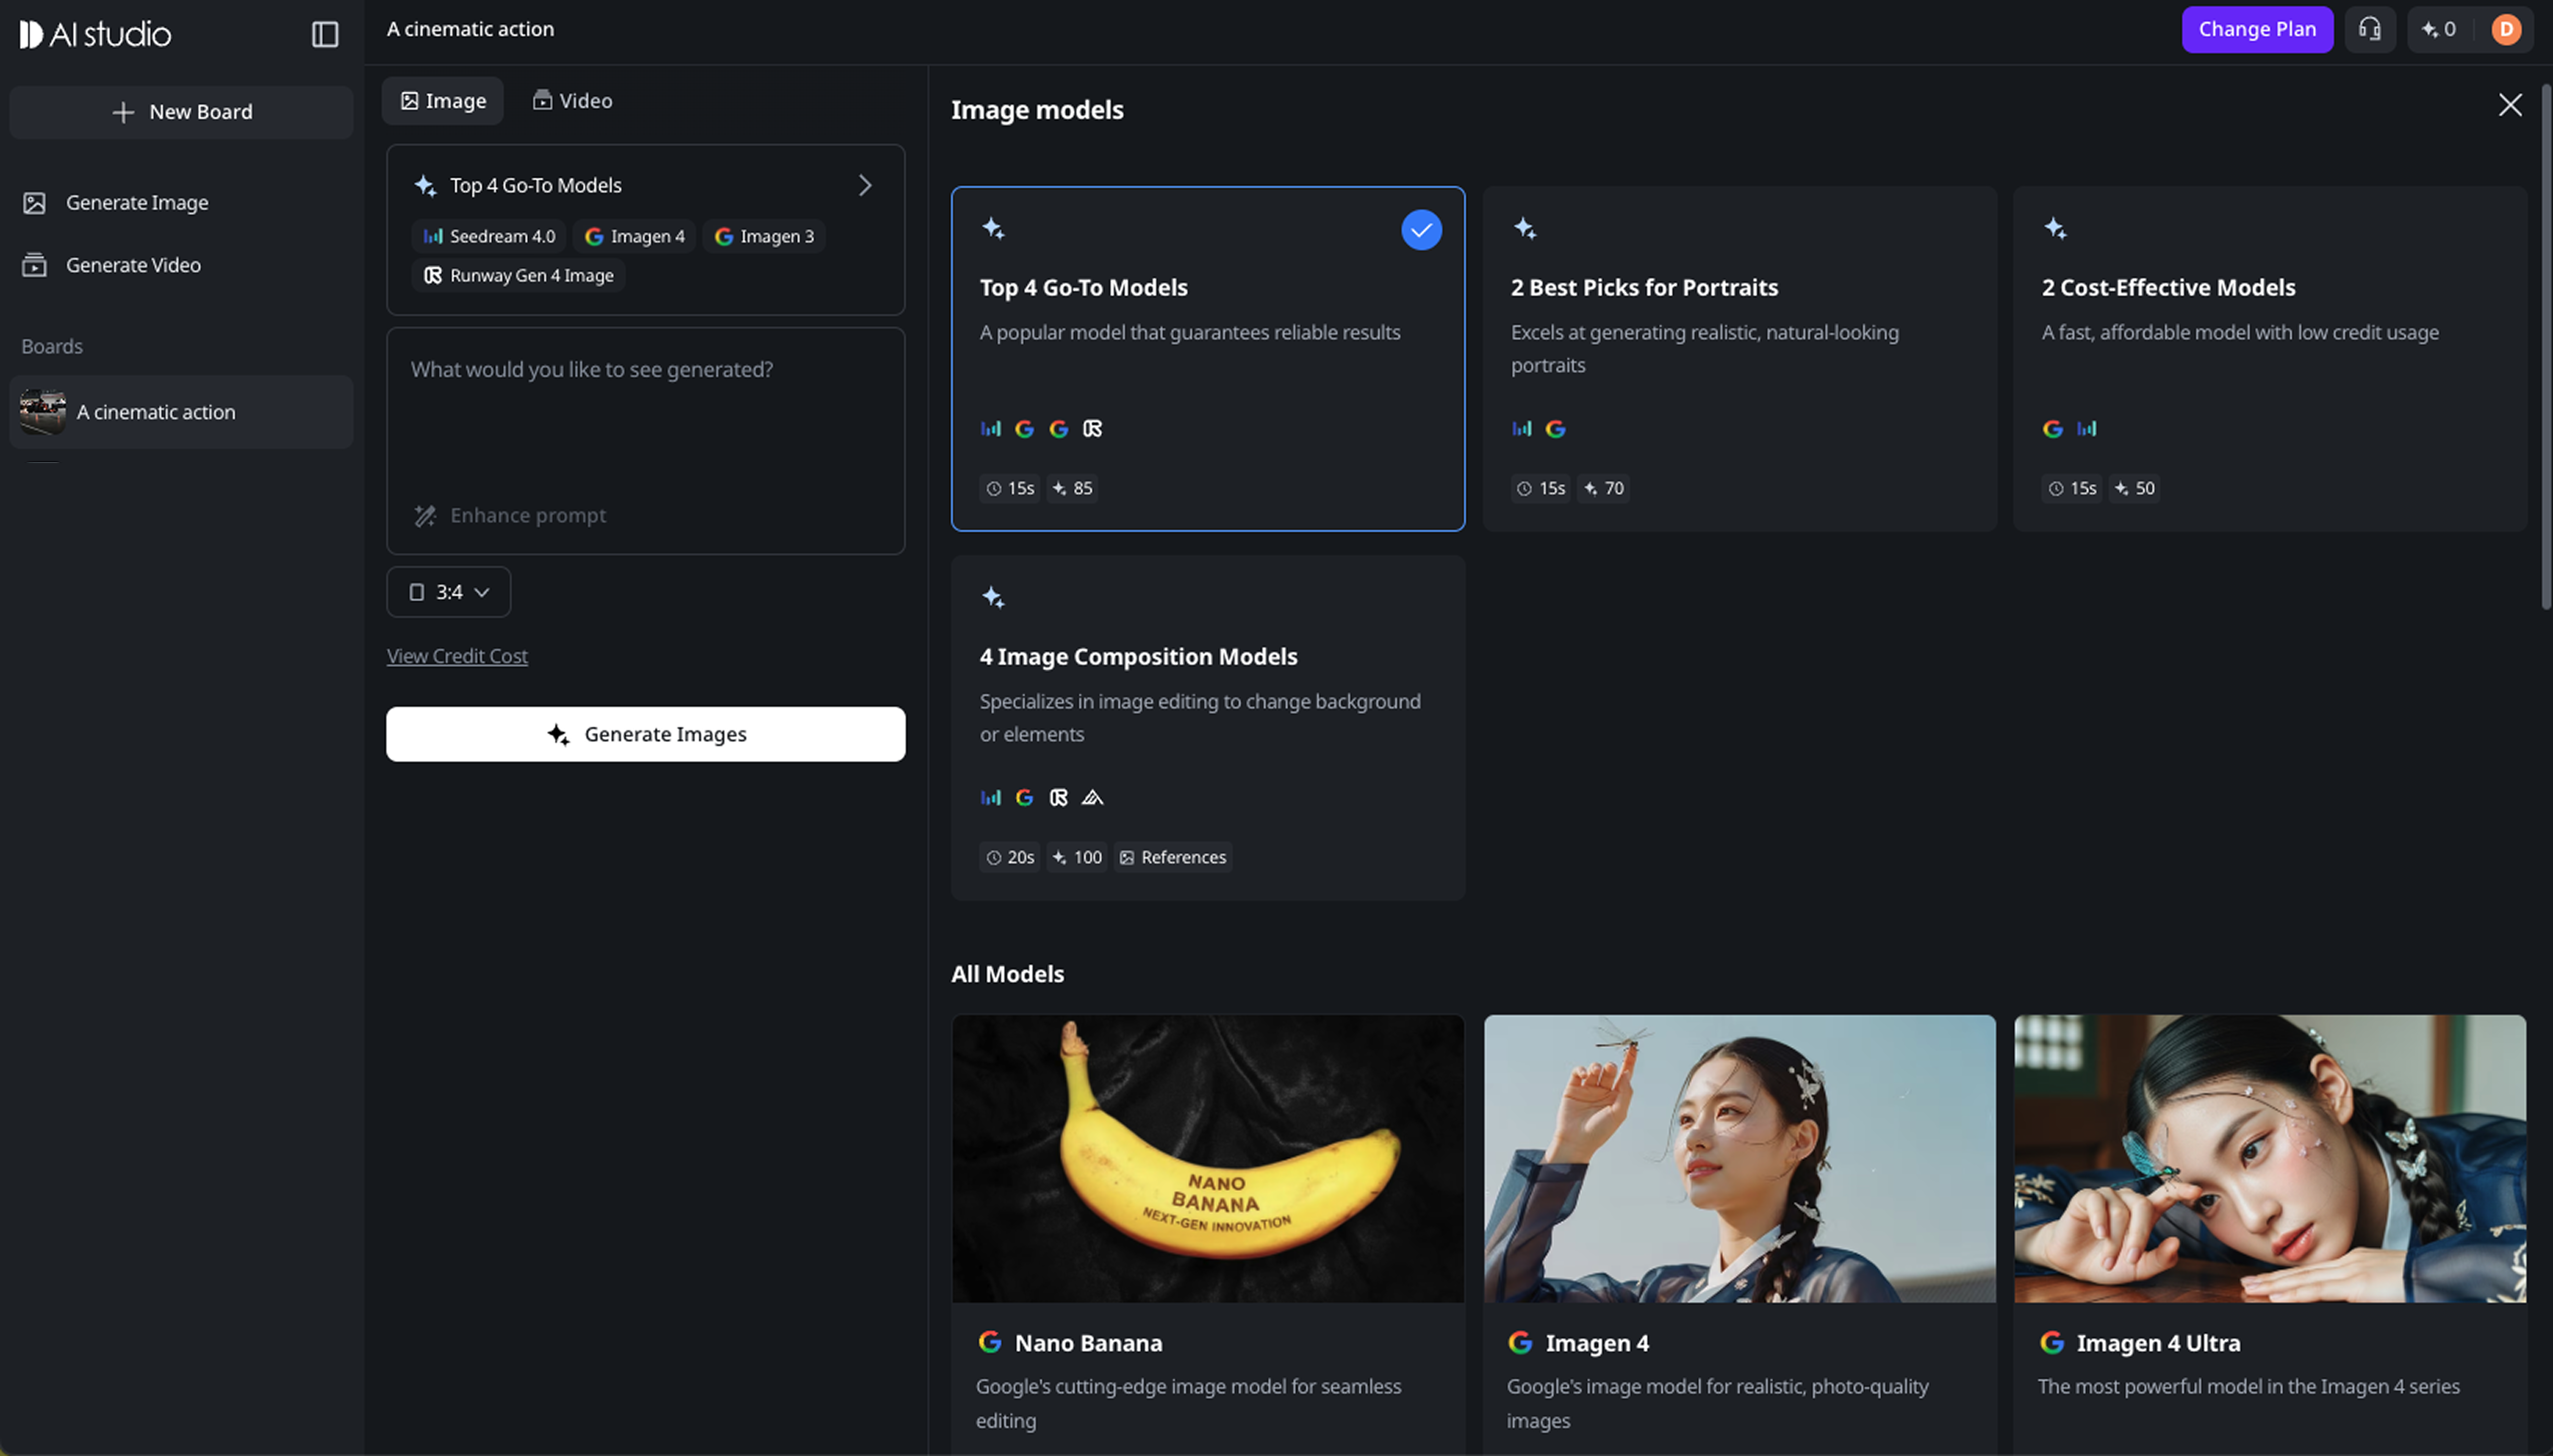Select 2 Cost-Effective Models card

[x=2269, y=358]
